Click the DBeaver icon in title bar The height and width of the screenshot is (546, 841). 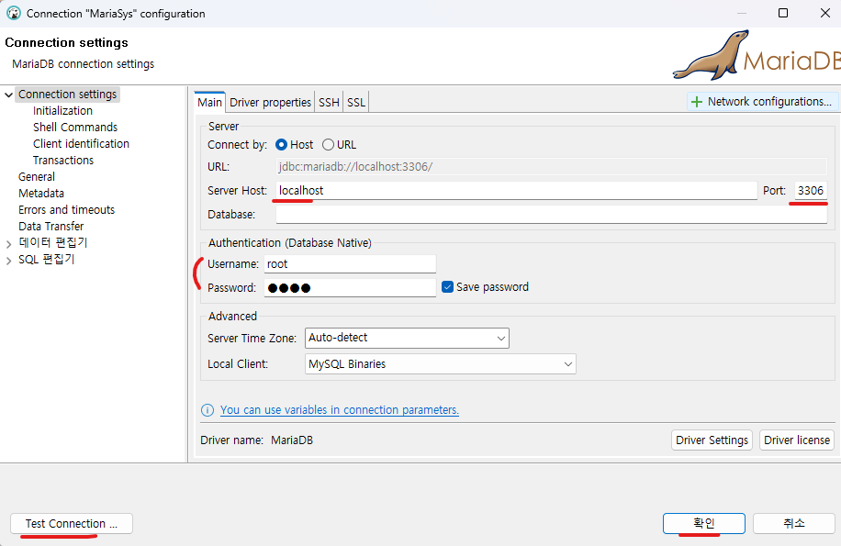(x=14, y=14)
